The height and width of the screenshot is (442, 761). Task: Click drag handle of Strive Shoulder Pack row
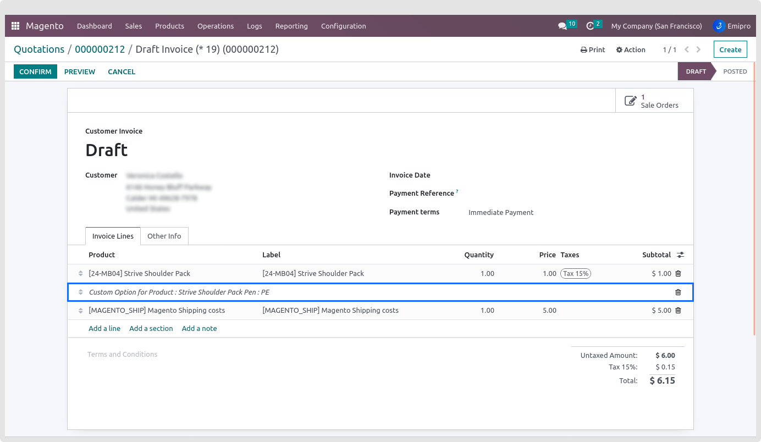[x=80, y=274]
